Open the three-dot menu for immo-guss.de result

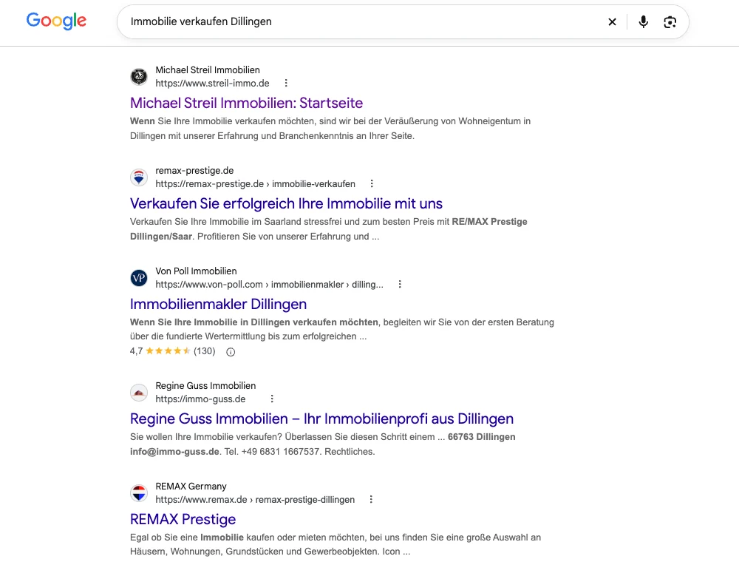(272, 399)
